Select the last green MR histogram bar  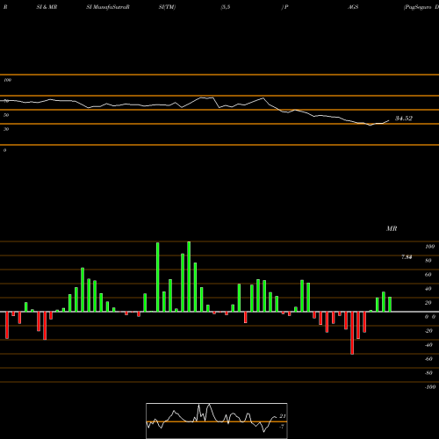(390, 305)
